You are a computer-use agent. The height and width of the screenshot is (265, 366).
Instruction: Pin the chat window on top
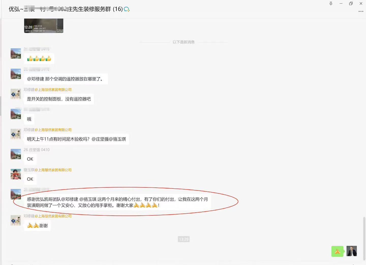pyautogui.click(x=331, y=4)
